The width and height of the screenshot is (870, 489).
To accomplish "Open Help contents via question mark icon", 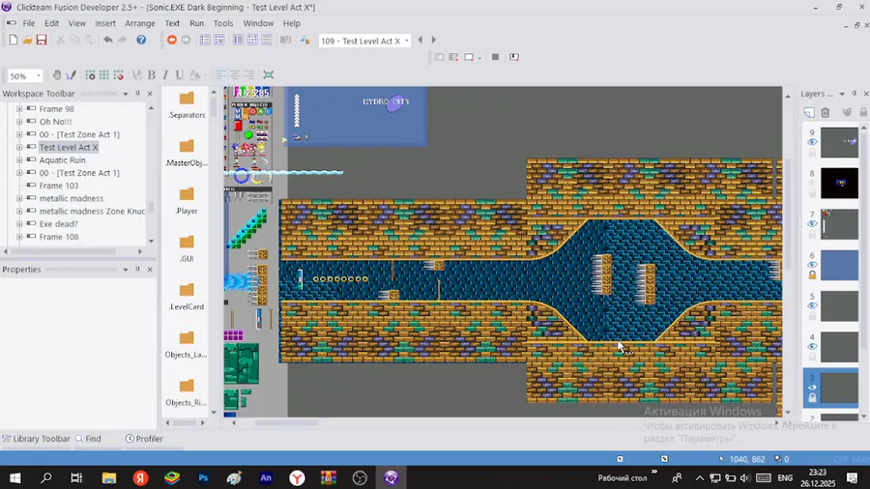I will point(141,40).
